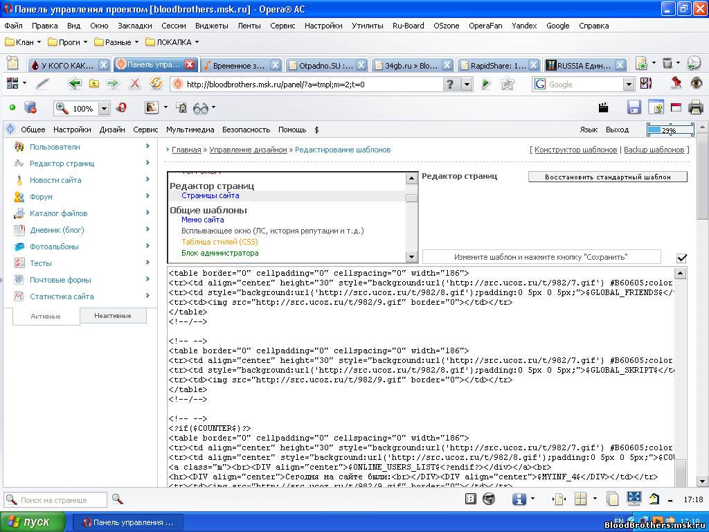Expand the Google search engine dropdown
709x532 pixels.
[x=629, y=85]
